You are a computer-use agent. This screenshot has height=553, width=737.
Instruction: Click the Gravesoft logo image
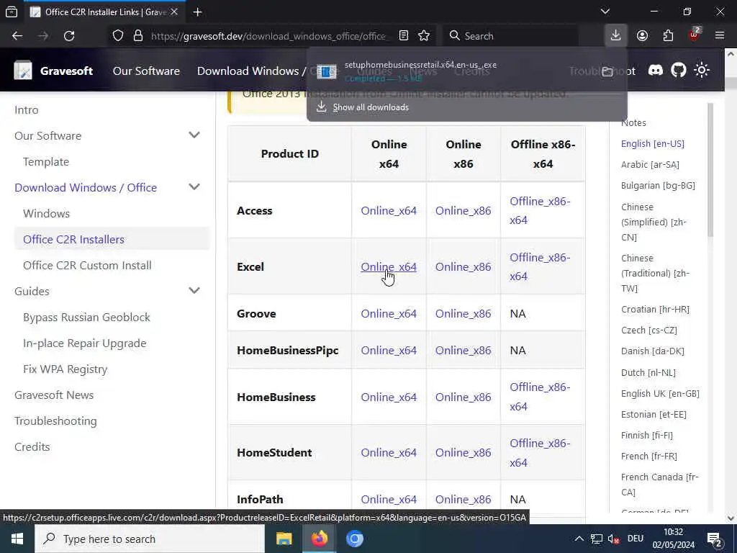point(23,71)
